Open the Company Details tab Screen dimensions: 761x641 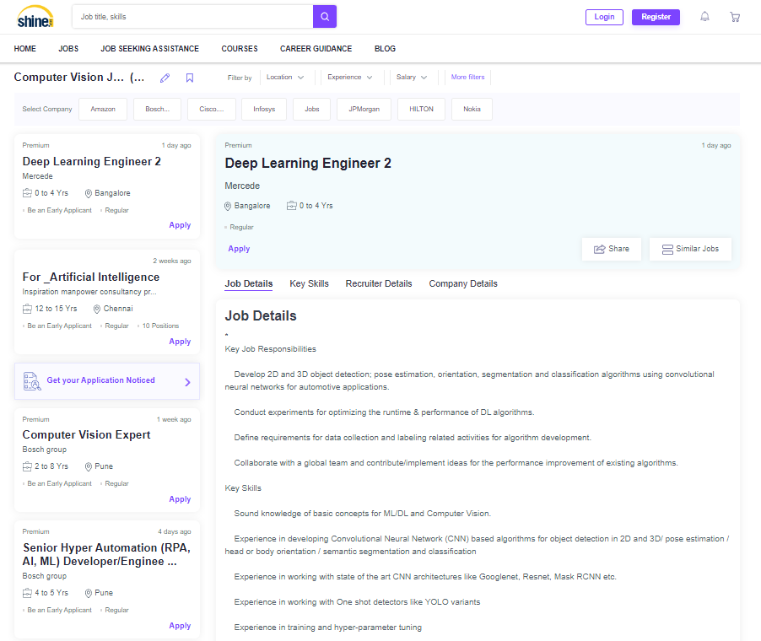coord(463,283)
